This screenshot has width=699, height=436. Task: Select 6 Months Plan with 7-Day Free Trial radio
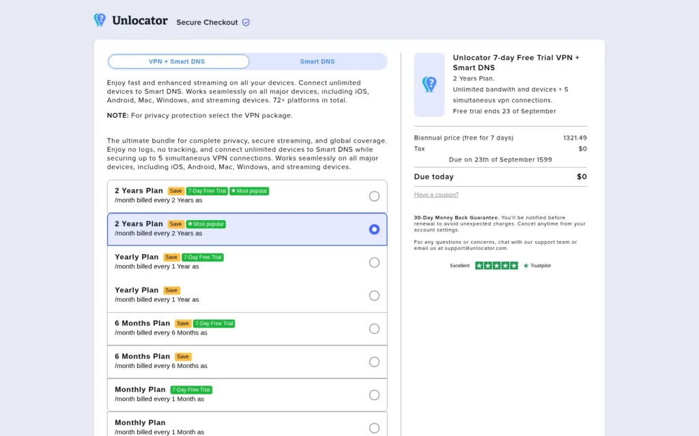374,329
